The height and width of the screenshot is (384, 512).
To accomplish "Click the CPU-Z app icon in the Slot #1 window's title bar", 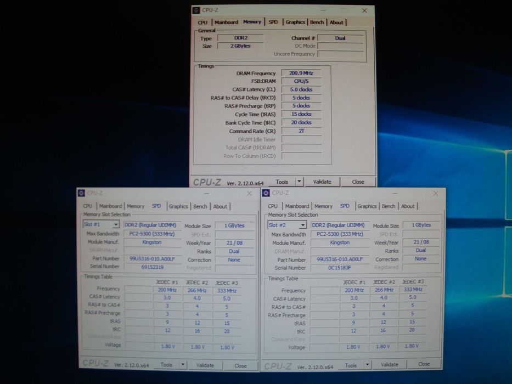I will click(x=81, y=193).
